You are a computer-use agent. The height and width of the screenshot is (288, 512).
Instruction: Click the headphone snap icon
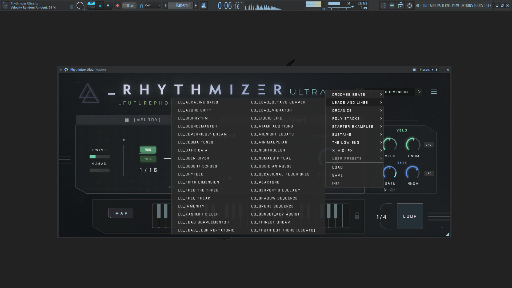pos(142,6)
